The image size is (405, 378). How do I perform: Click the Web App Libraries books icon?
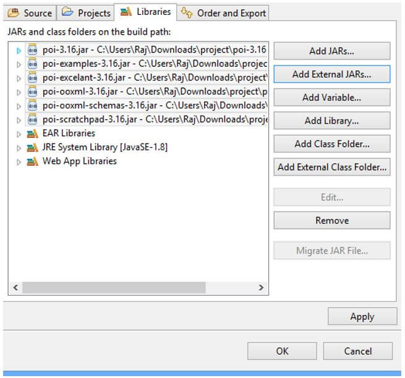33,161
